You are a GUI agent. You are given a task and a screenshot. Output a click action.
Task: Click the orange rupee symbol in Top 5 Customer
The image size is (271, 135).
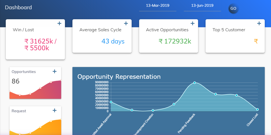click(256, 41)
